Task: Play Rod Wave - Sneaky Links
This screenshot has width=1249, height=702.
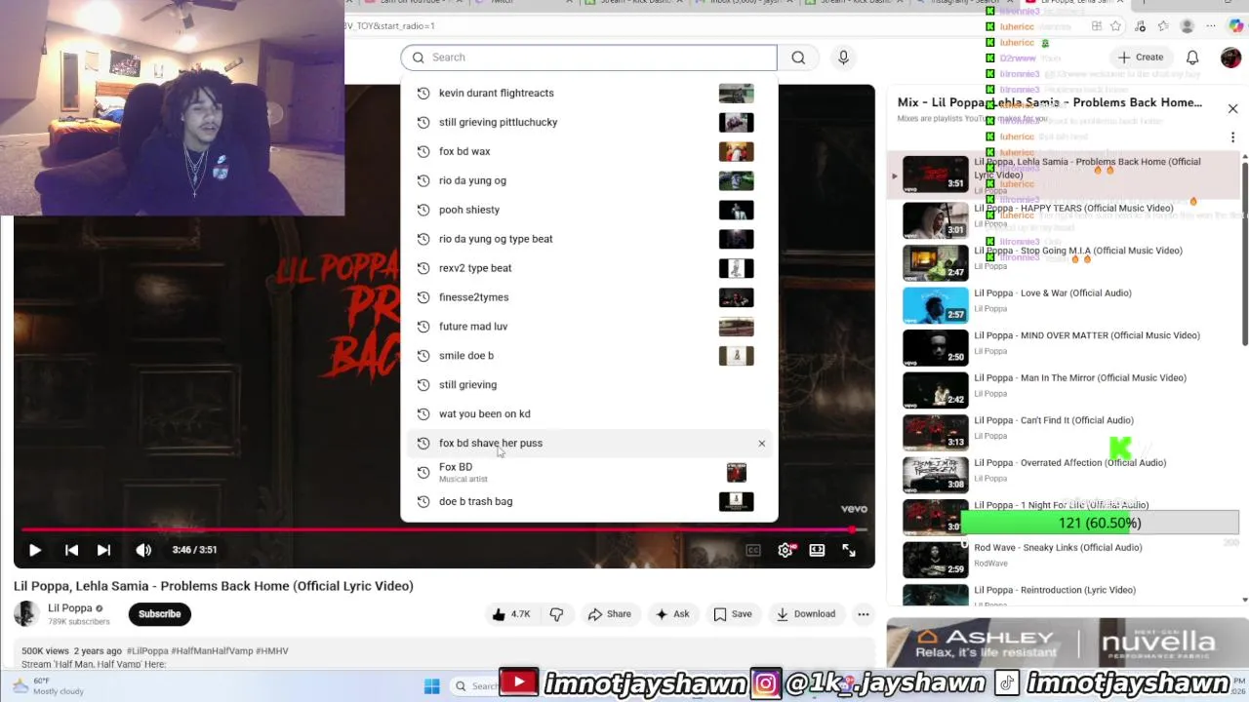Action: pyautogui.click(x=1064, y=559)
